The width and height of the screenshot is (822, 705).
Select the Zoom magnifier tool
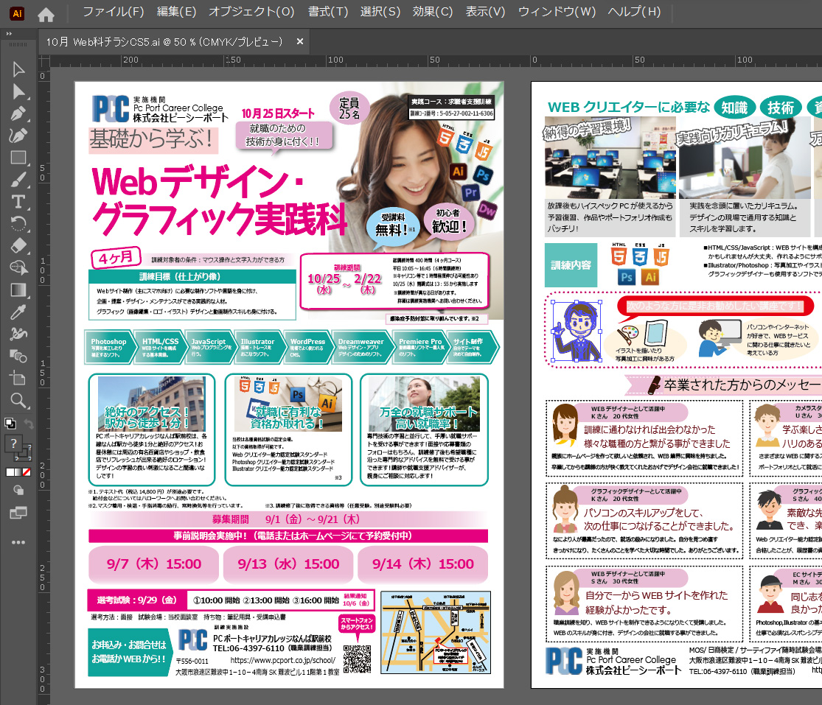18,401
